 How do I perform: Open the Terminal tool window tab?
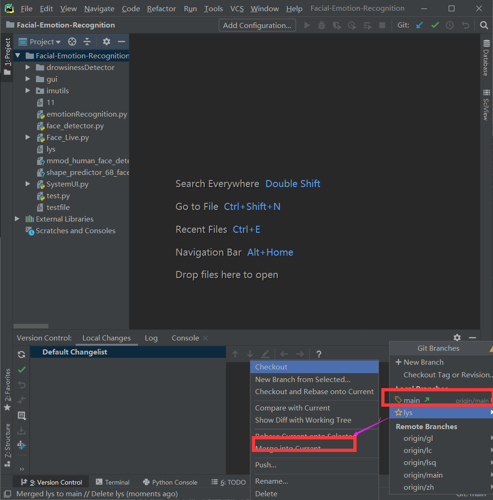click(x=112, y=482)
